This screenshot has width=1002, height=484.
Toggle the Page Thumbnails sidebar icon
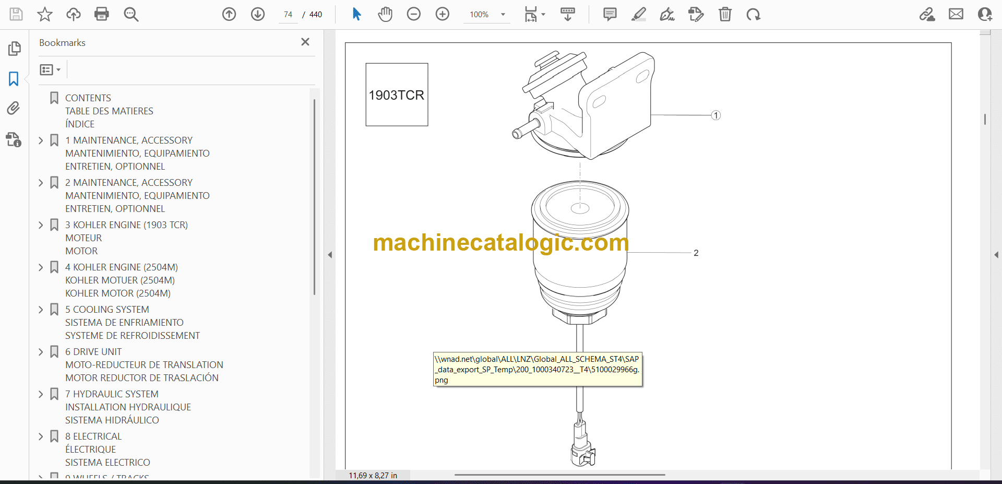coord(14,49)
